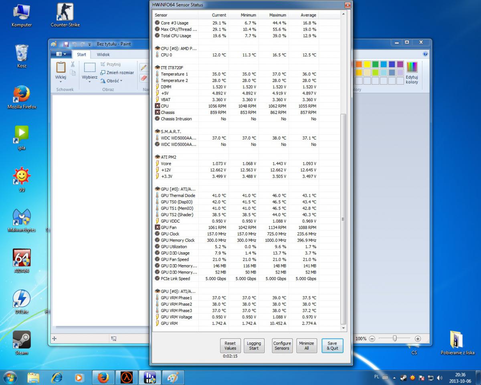Choose the Wybierz selection rectangle in Paint
The height and width of the screenshot is (385, 481).
[x=90, y=67]
